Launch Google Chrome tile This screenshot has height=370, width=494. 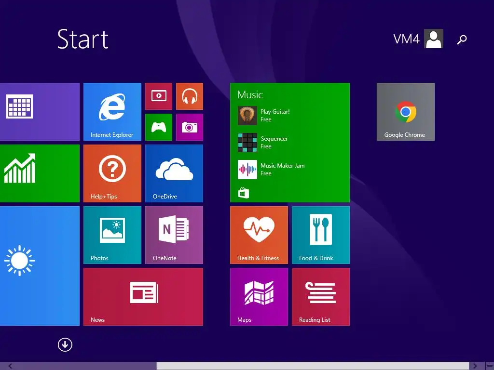pos(405,112)
